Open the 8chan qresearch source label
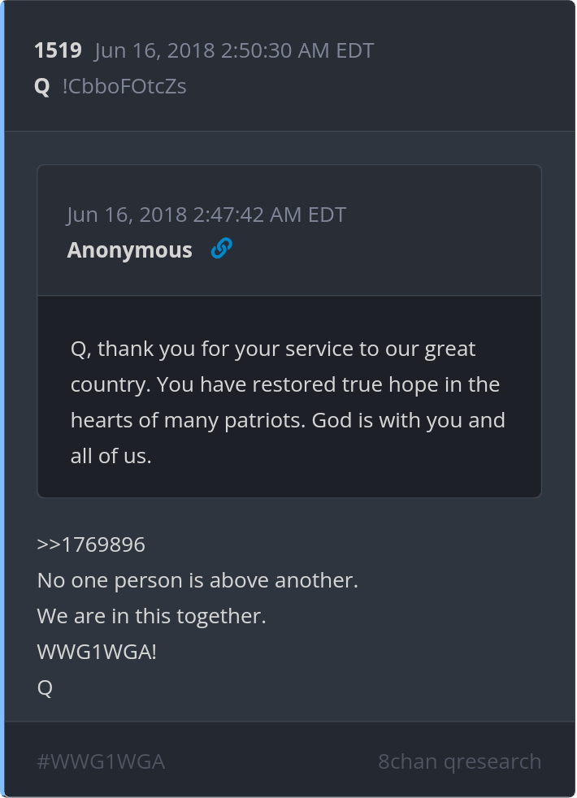Image resolution: width=577 pixels, height=798 pixels. (459, 762)
